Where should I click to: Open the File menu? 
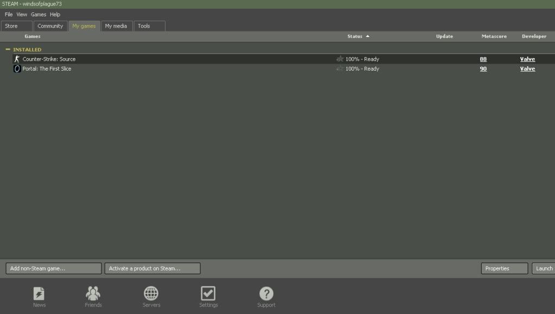coord(9,15)
